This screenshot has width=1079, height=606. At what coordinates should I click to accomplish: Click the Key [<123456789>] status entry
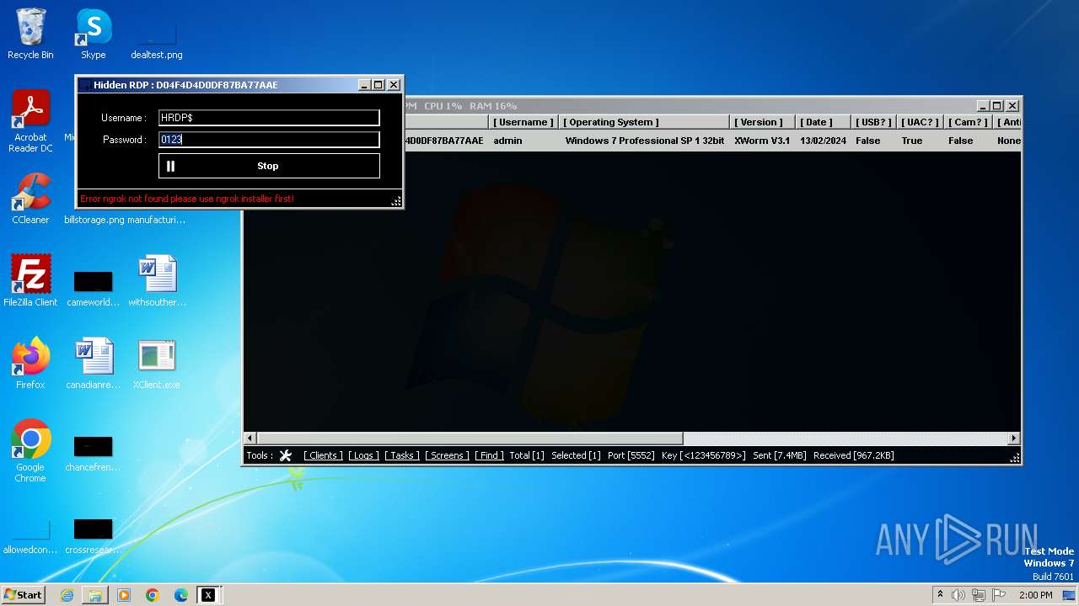704,455
